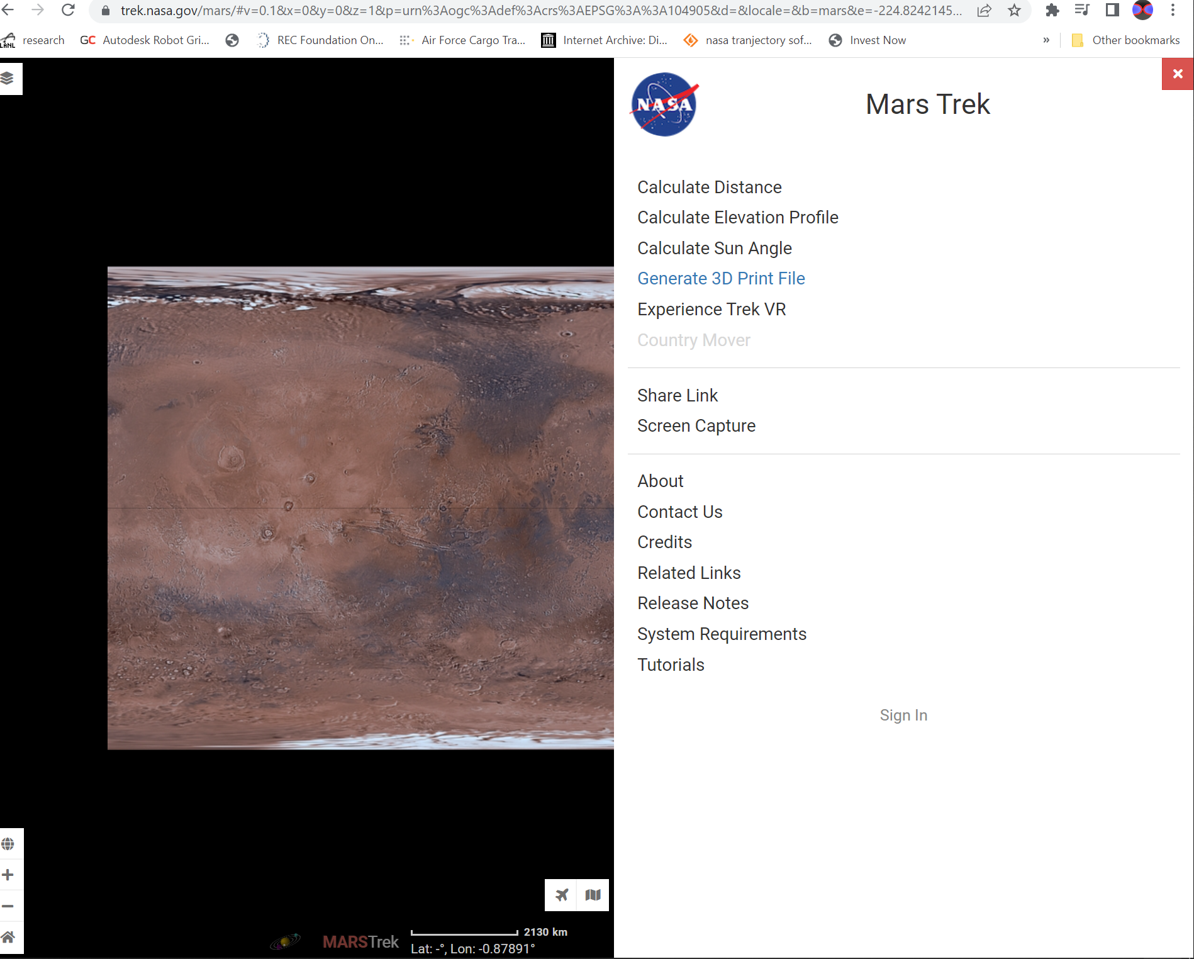Select Calculate Elevation Profile
Image resolution: width=1194 pixels, height=959 pixels.
pos(737,217)
